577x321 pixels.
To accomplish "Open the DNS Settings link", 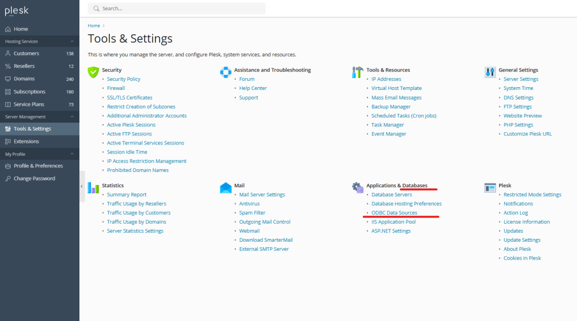I will coord(518,98).
